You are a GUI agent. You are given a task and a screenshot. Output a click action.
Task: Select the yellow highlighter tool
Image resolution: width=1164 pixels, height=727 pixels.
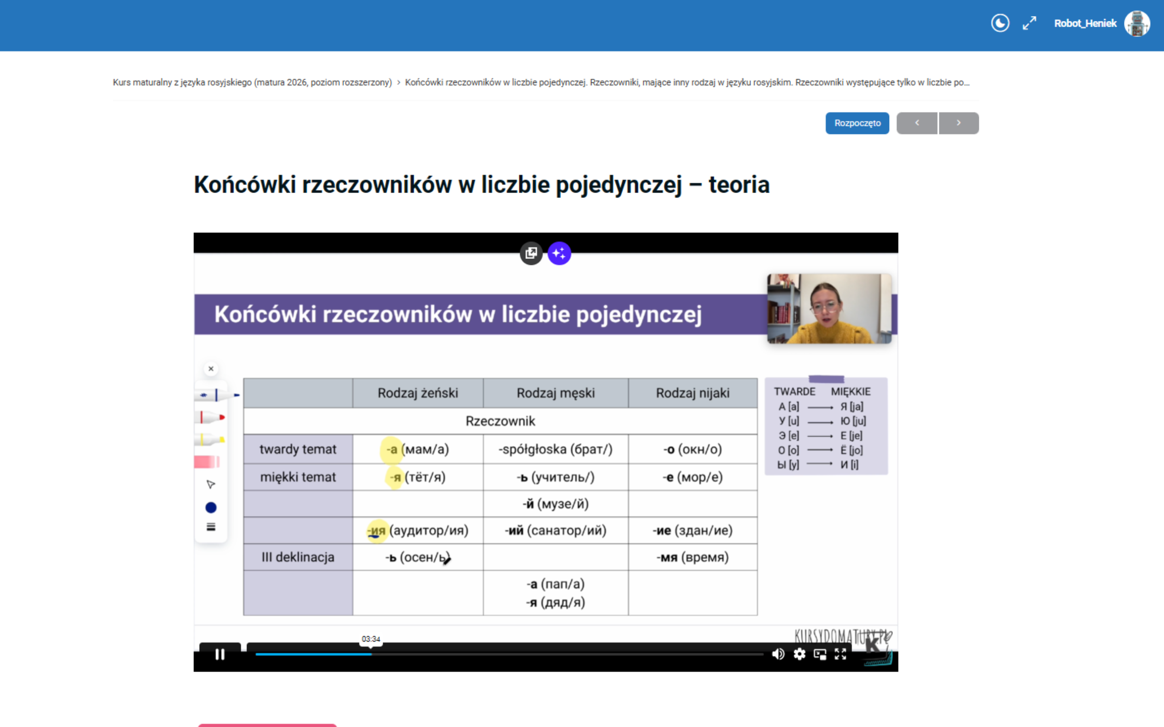210,439
